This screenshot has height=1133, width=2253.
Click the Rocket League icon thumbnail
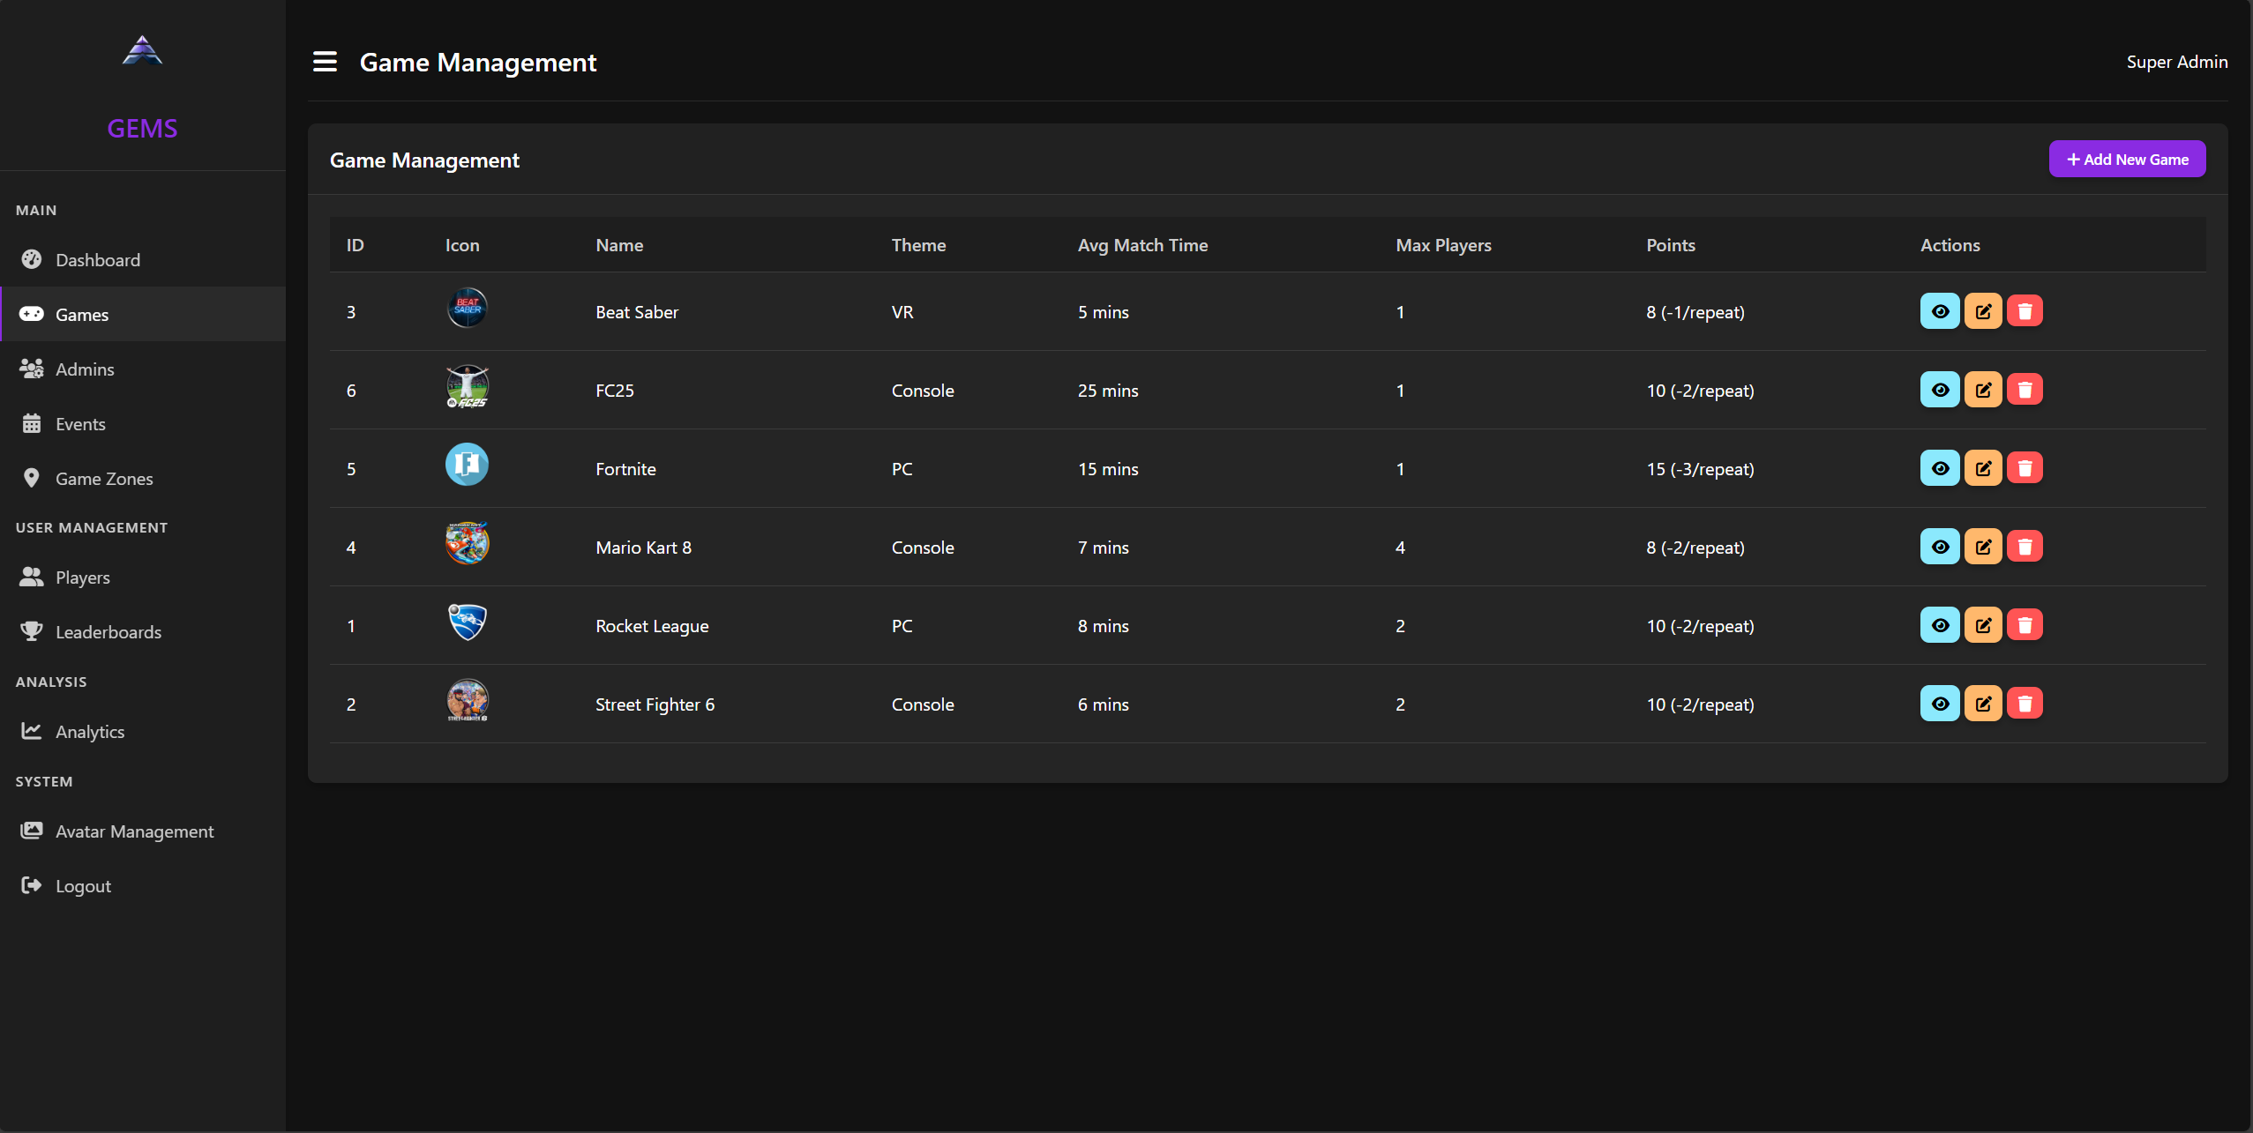(467, 622)
